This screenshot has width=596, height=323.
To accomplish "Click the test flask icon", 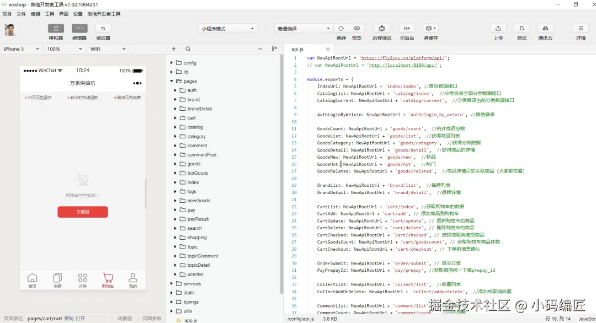I will [521, 29].
